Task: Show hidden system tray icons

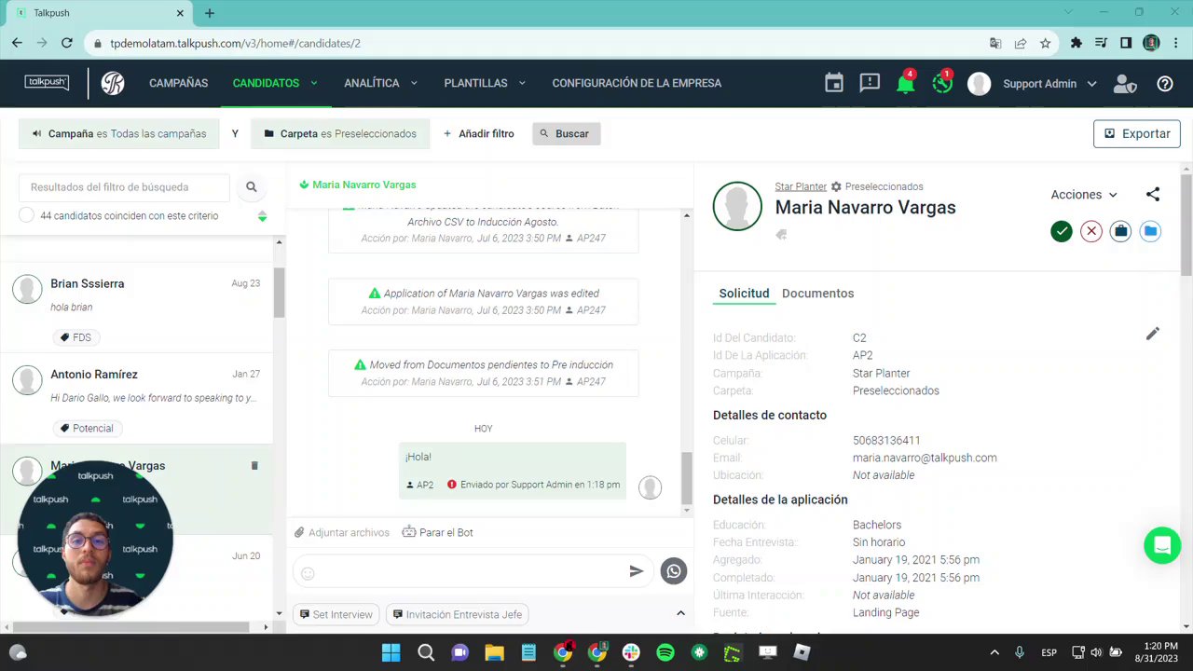Action: [x=994, y=652]
